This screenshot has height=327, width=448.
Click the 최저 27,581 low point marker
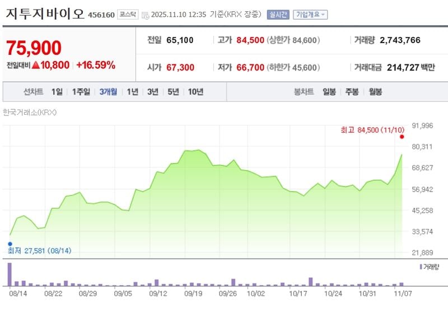10,243
